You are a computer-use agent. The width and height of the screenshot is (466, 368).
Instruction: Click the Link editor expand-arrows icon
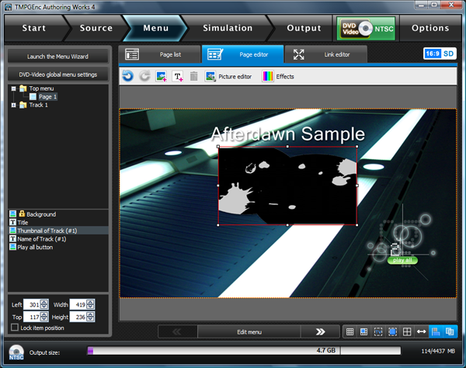[298, 54]
